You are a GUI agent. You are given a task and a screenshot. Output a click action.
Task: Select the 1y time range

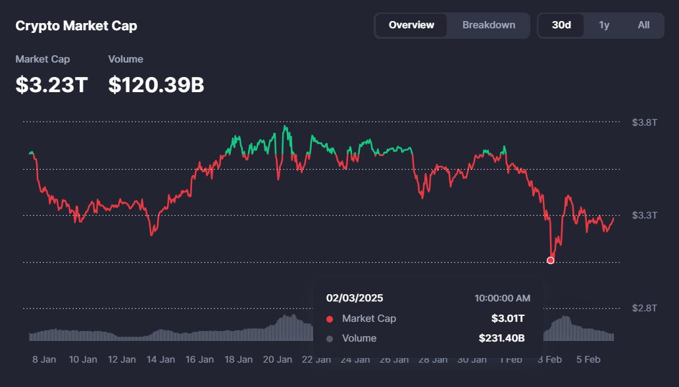604,25
